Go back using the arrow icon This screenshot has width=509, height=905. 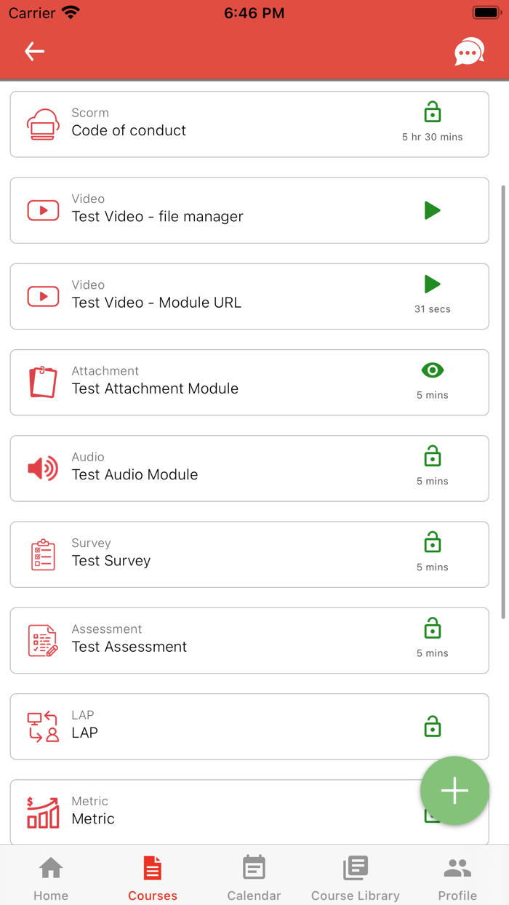pyautogui.click(x=34, y=51)
